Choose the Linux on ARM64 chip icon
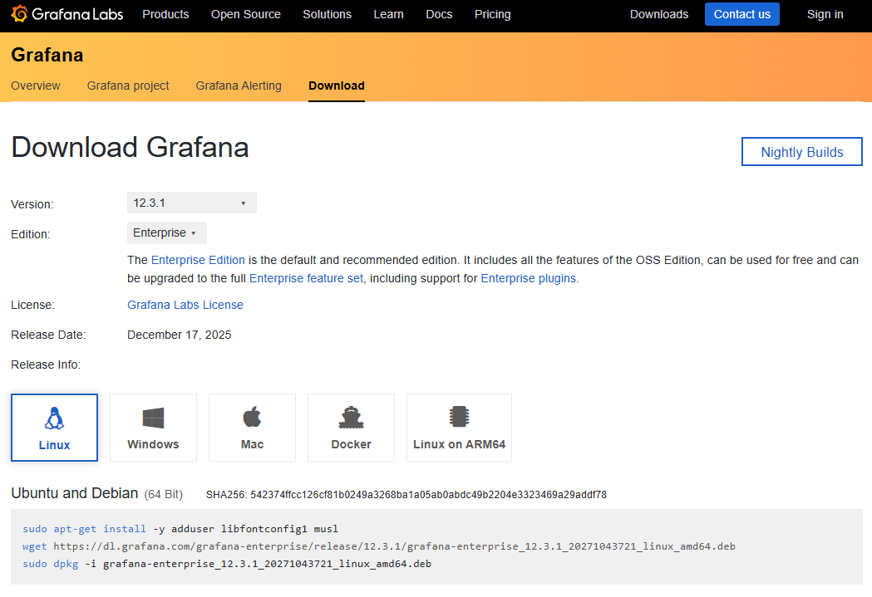Image resolution: width=872 pixels, height=597 pixels. coord(459,418)
